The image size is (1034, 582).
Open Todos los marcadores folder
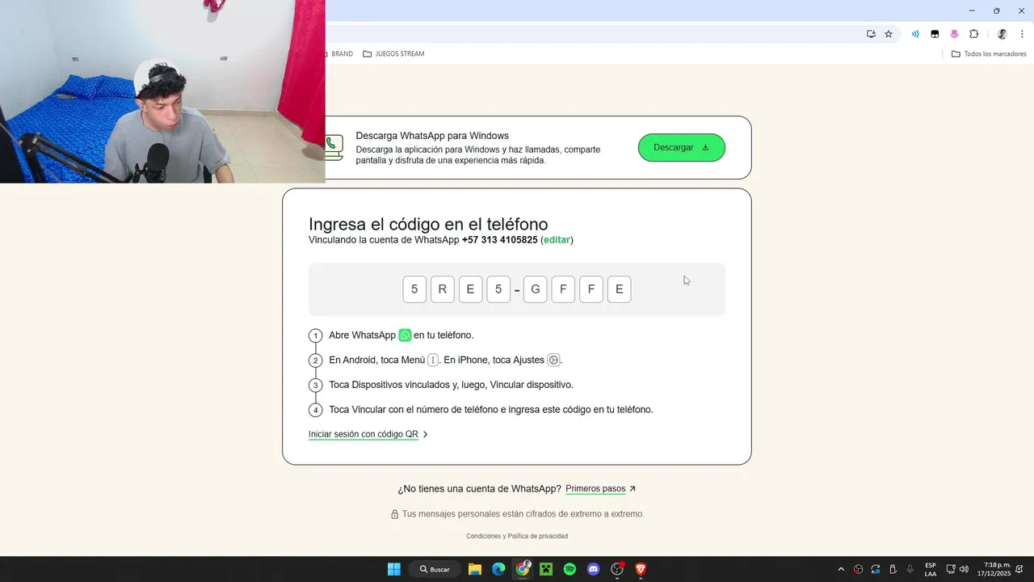pyautogui.click(x=989, y=54)
